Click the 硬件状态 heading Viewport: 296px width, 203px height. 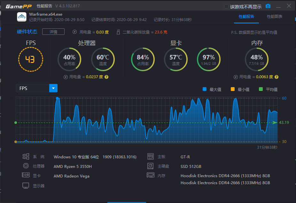pos(27,32)
